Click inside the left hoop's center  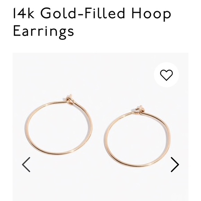tap(59, 128)
